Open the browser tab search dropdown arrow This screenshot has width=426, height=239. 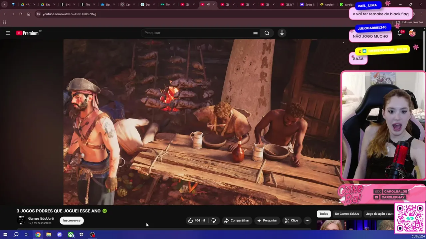(4, 5)
